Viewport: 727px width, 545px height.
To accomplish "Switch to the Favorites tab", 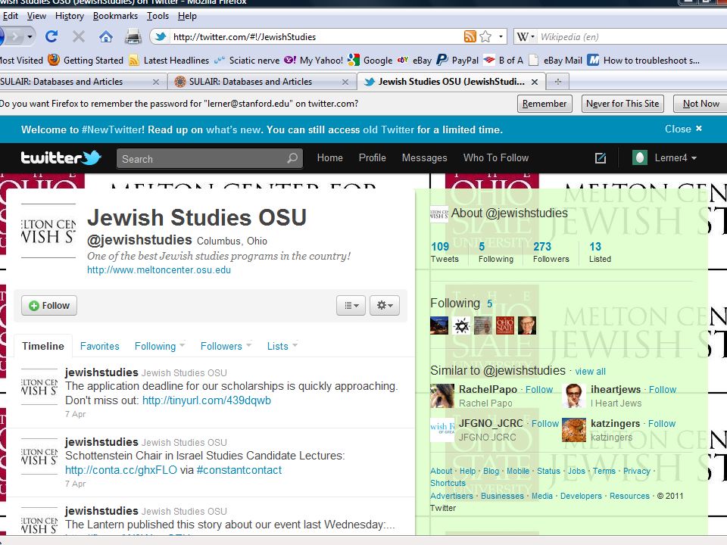I will click(x=100, y=346).
